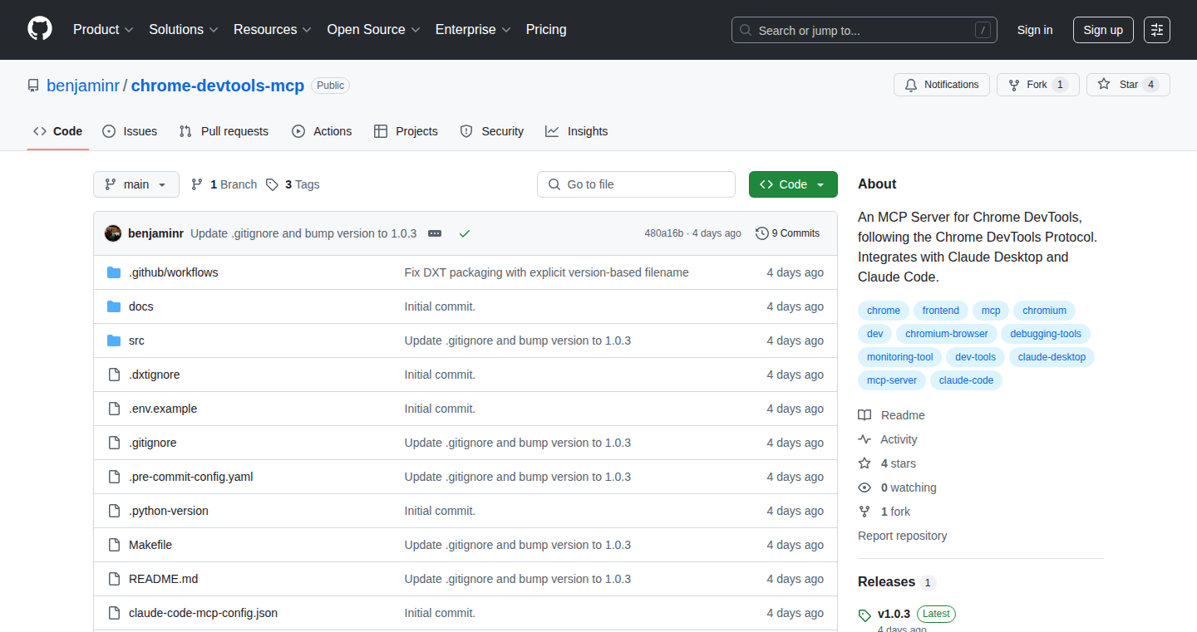
Task: Open benjaminr's avatar in commit bar
Action: [113, 233]
